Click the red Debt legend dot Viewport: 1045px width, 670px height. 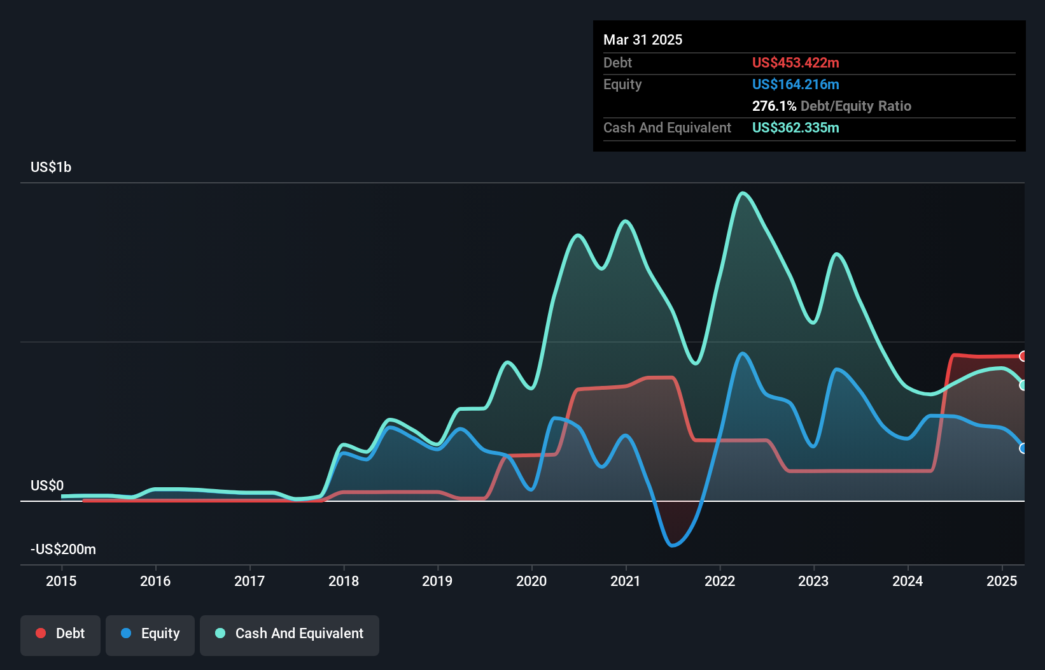click(41, 633)
